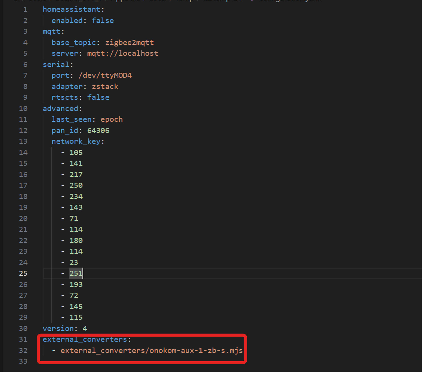Screen dimensions: 422x372
Task: Click line number 20 in the gutter
Action: 23,219
